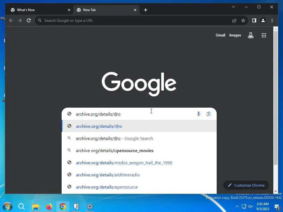
Task: Go back with the browser back arrow
Action: (x=11, y=20)
